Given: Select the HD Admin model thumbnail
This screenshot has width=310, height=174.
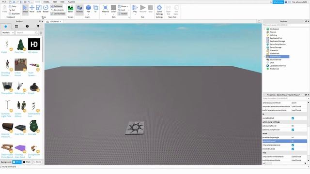Looking at the screenshot, I should click(34, 44).
